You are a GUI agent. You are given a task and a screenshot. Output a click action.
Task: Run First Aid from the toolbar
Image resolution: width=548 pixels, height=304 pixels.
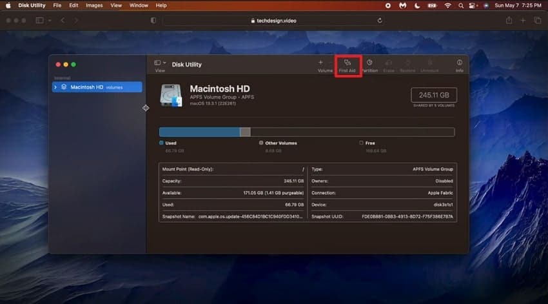(x=347, y=65)
